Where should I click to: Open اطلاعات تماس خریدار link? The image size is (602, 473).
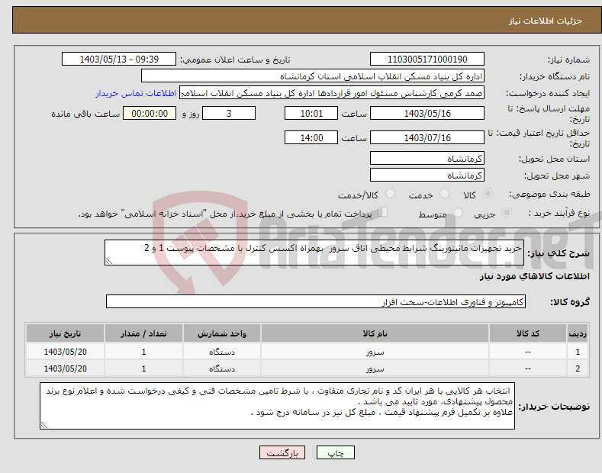(x=136, y=93)
